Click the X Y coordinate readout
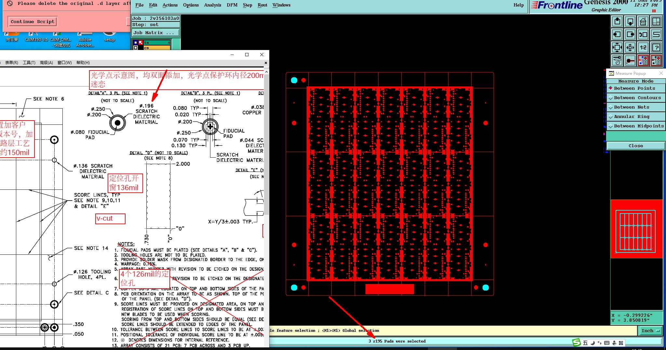 click(636, 318)
